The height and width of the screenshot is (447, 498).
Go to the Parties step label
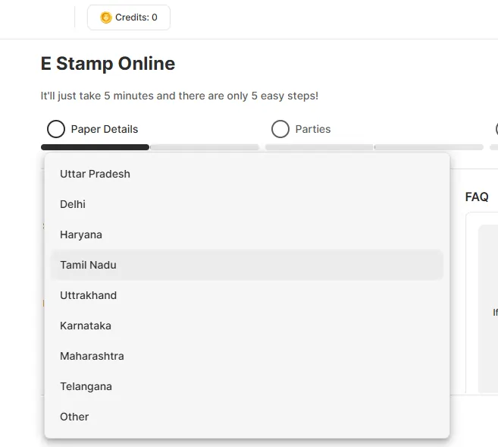pyautogui.click(x=313, y=129)
